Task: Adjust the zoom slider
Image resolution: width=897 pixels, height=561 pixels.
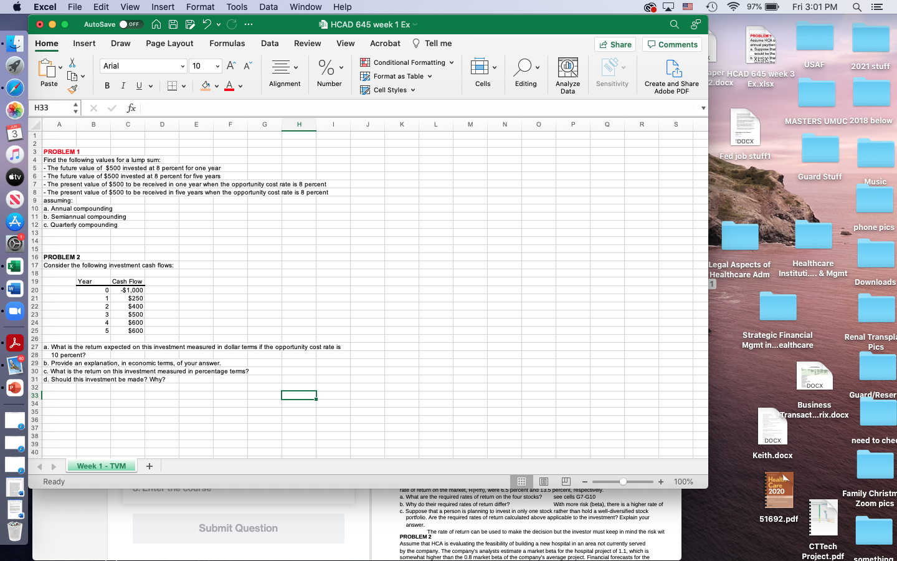Action: click(x=622, y=481)
